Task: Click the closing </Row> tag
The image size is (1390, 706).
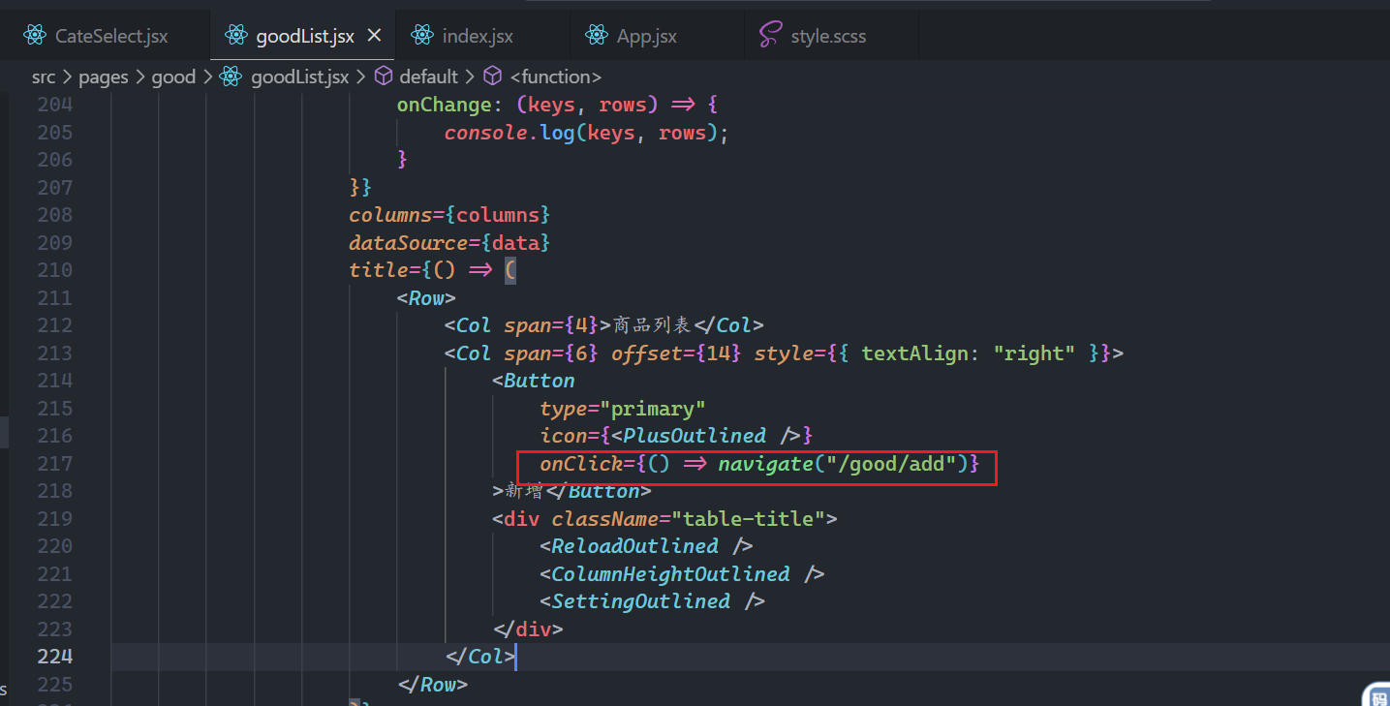Action: pos(433,685)
